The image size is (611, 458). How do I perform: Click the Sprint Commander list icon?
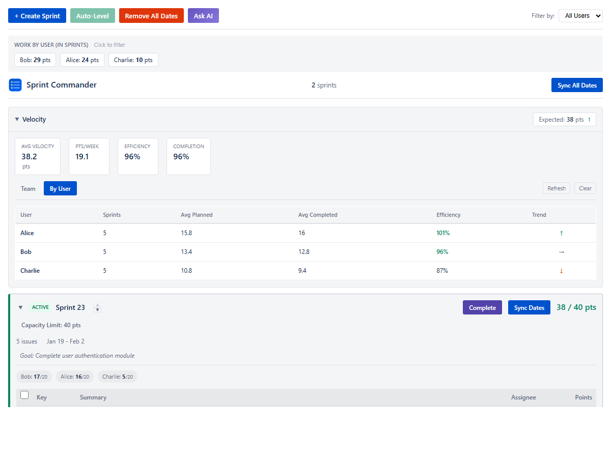(x=15, y=85)
